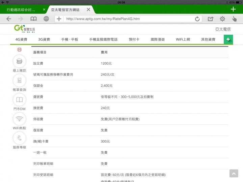Image resolution: width=243 pixels, height=182 pixels.
Task: Expand the green plus menu button
Action: click(228, 39)
